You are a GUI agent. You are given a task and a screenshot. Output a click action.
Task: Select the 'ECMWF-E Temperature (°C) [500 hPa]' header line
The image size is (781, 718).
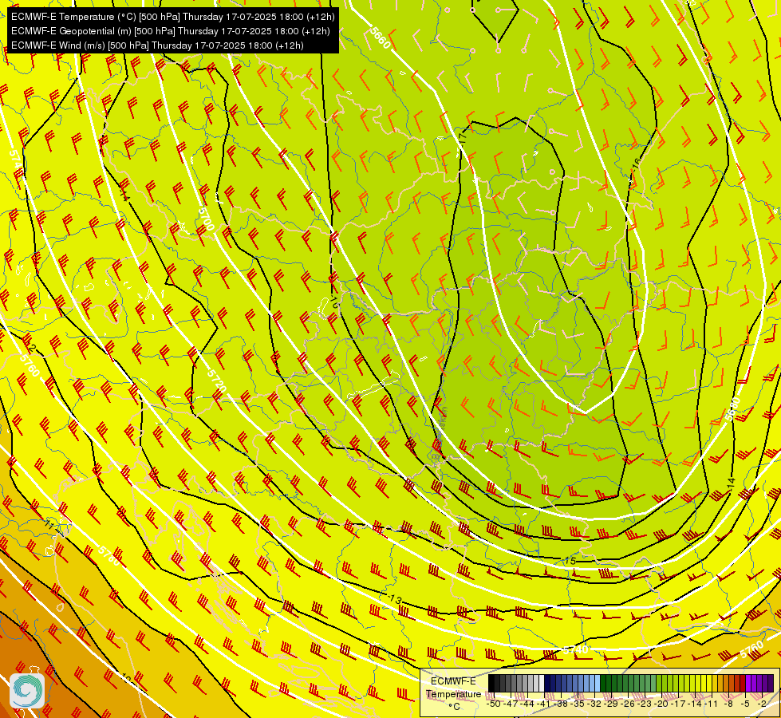pos(173,17)
